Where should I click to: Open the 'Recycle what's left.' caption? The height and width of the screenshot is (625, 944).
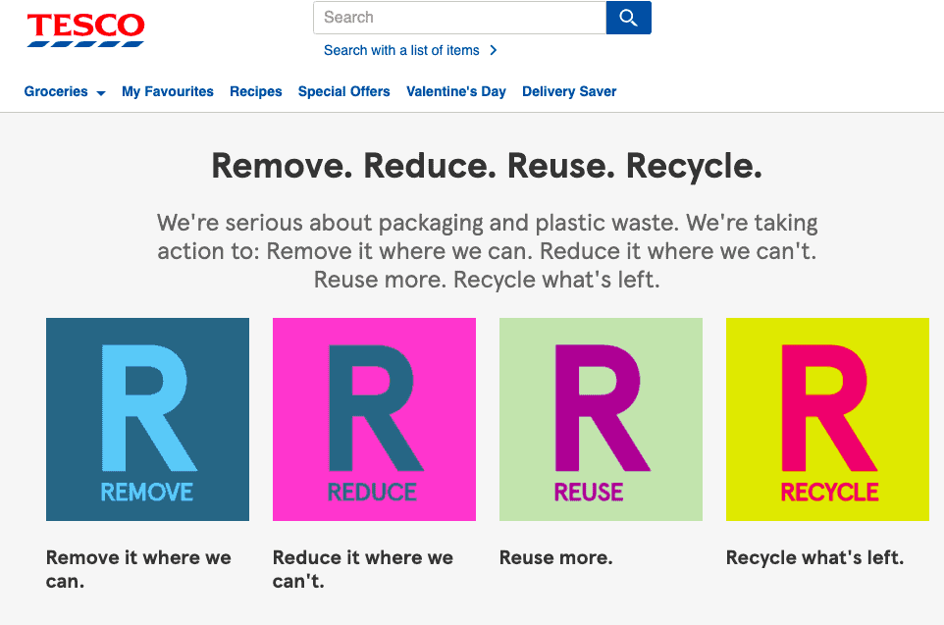tap(814, 557)
